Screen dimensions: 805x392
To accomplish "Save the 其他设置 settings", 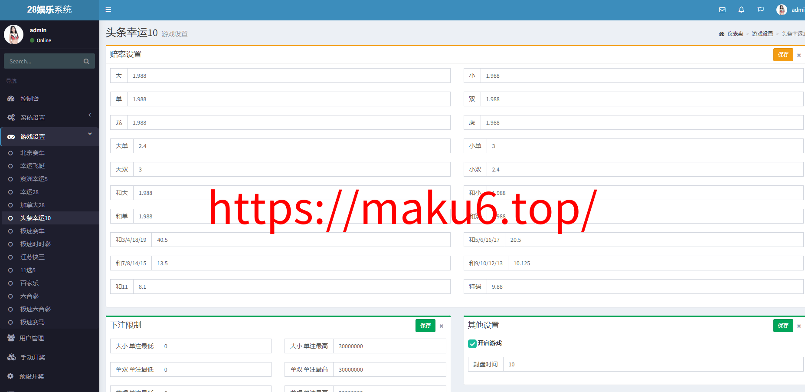I will [783, 326].
